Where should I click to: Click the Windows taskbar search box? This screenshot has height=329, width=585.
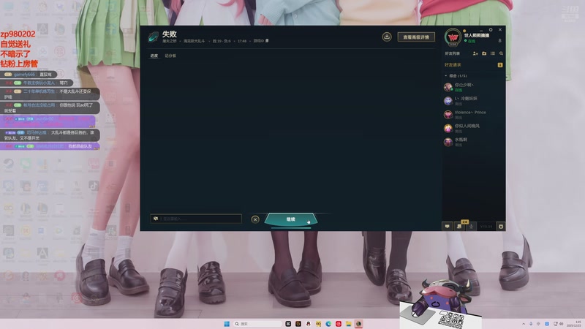[x=257, y=324]
